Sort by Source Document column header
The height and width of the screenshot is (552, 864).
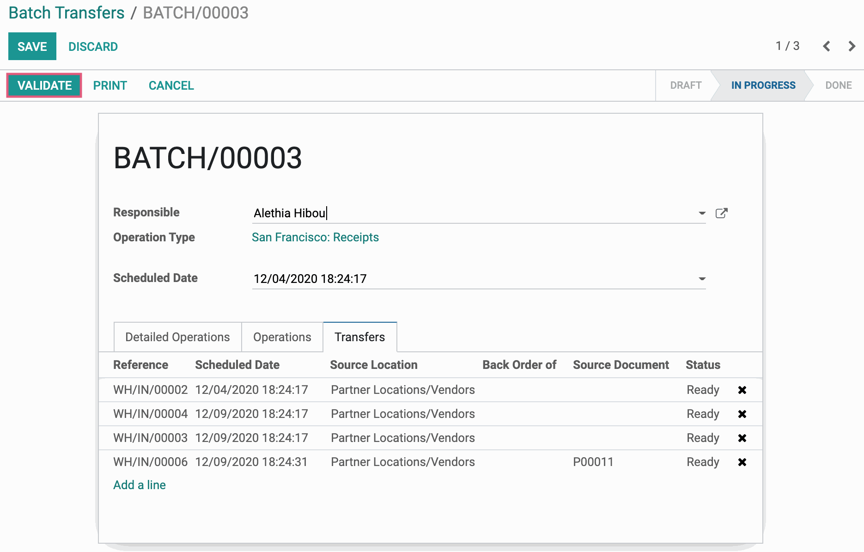621,365
